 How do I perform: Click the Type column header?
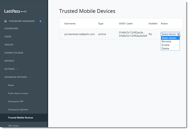(101, 24)
